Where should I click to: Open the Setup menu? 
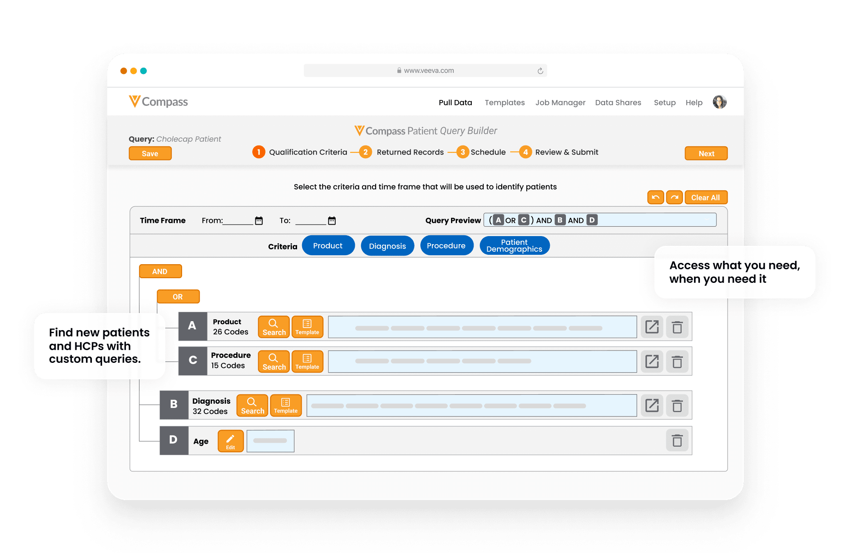tap(665, 103)
